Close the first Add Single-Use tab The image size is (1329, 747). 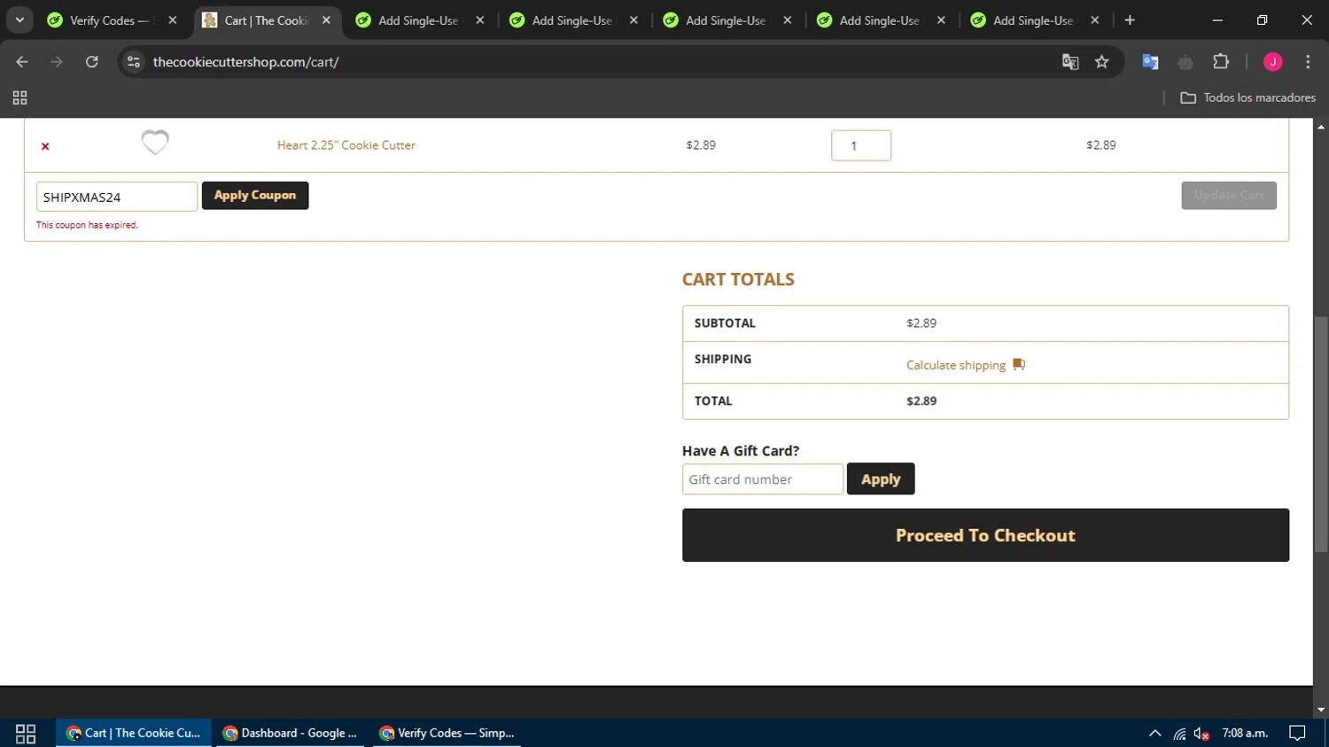(480, 20)
